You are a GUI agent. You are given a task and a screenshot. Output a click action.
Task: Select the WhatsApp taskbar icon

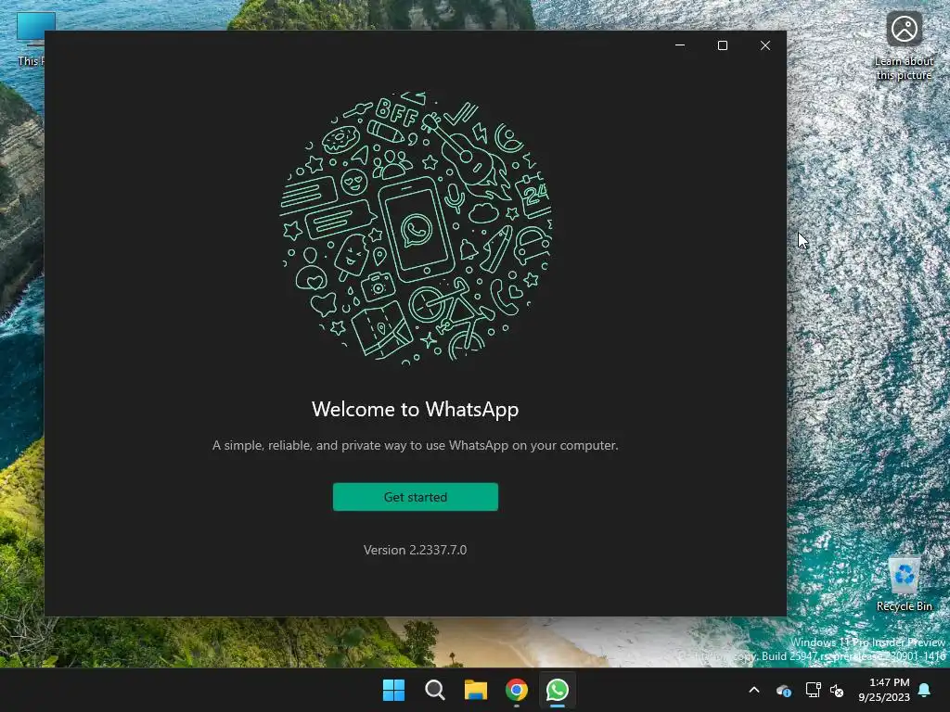[x=558, y=690]
